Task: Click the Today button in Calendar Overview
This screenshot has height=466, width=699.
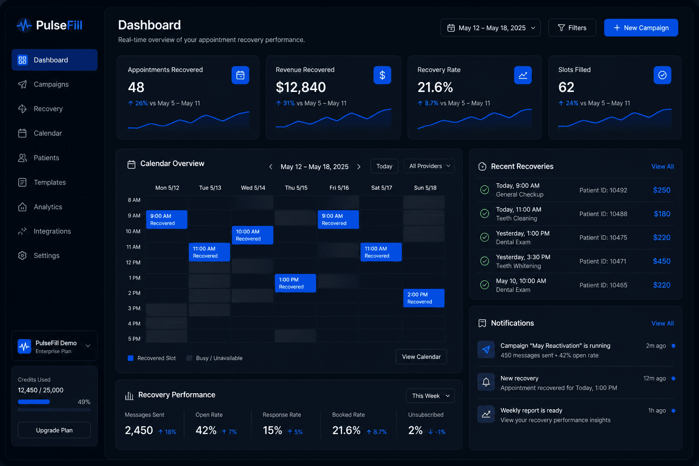Action: tap(385, 166)
